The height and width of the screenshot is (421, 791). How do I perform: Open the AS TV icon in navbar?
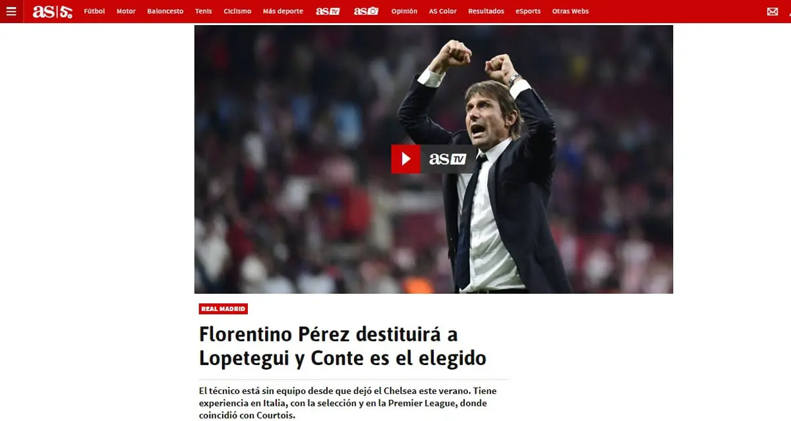(328, 11)
